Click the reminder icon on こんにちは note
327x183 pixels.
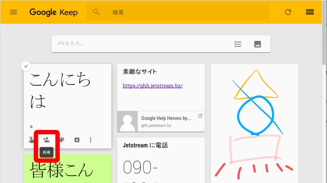coord(31,140)
